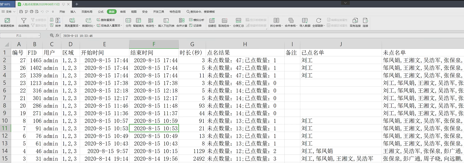Click the fx insert function icon
The width and height of the screenshot is (464, 163).
(57, 36)
